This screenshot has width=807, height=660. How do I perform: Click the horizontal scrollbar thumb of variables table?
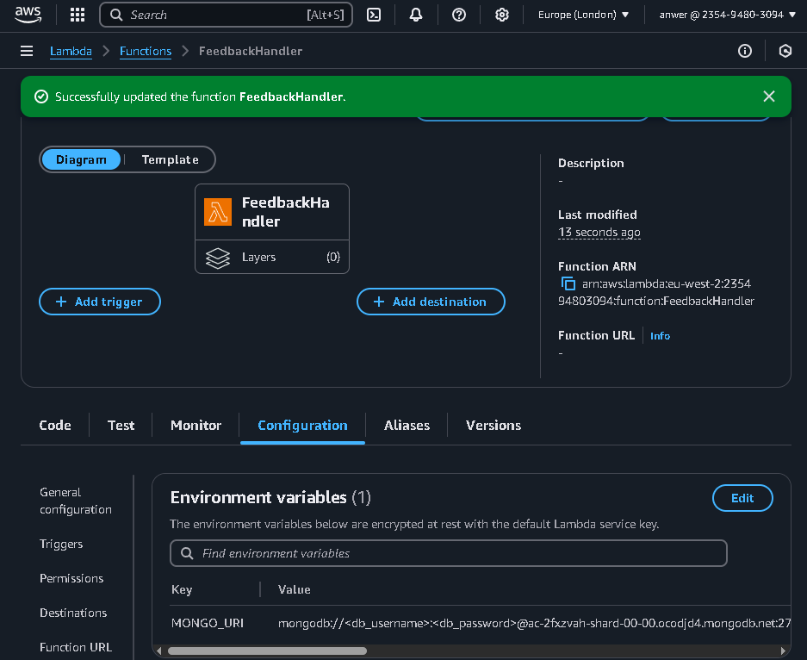267,651
